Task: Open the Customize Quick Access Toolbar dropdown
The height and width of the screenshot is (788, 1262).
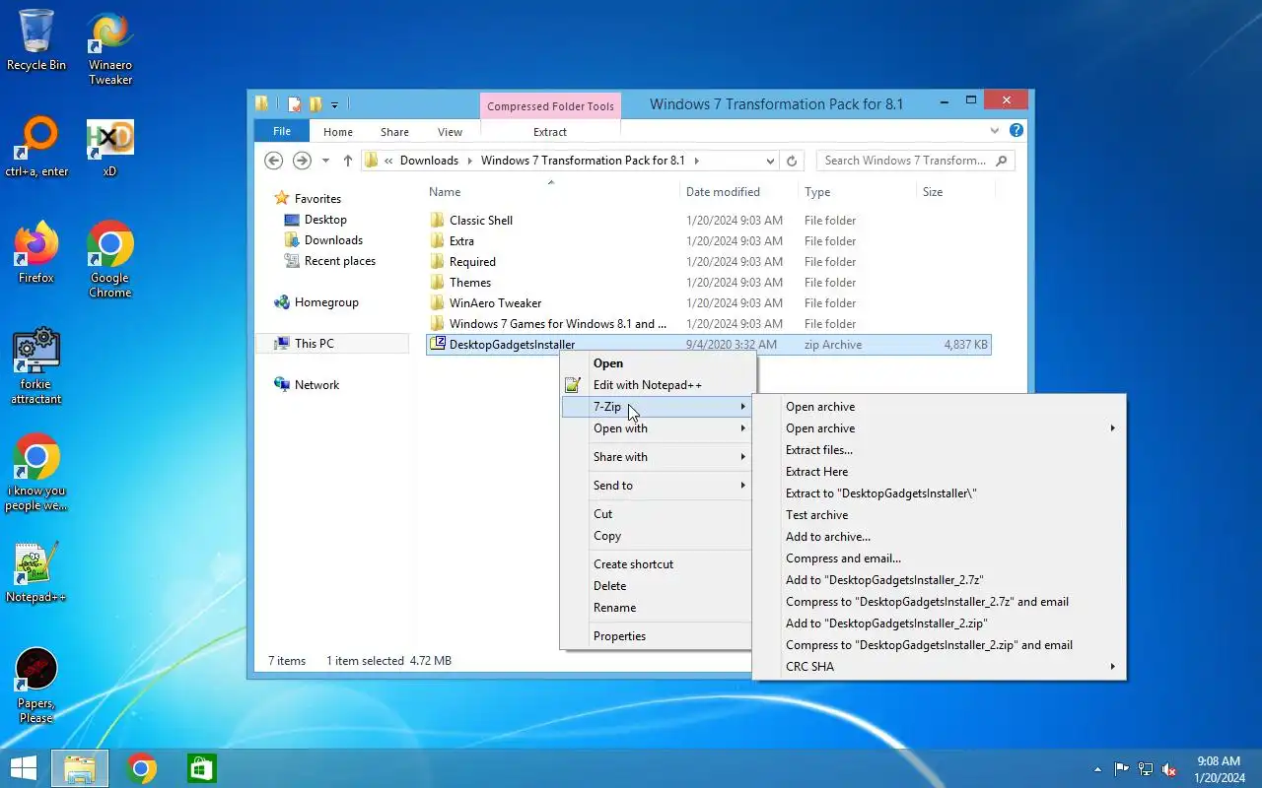Action: pyautogui.click(x=334, y=104)
